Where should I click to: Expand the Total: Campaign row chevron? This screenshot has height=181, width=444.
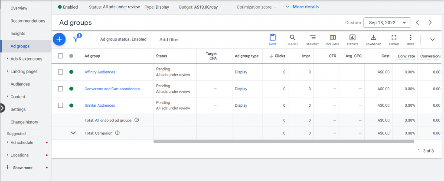73,133
